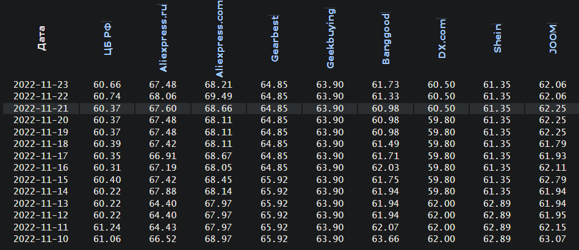Open the JOOM column header link
The height and width of the screenshot is (250, 579).
553,39
